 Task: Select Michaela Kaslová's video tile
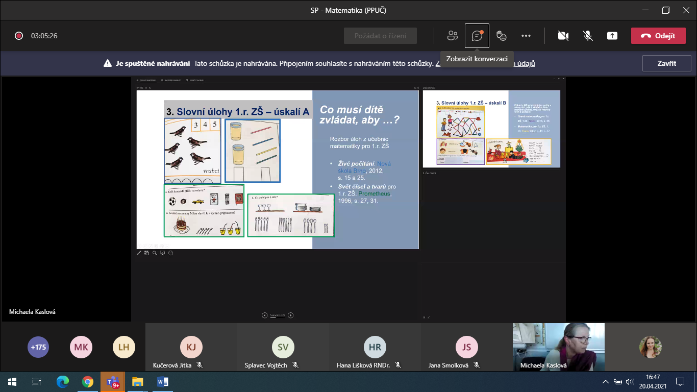coord(559,347)
